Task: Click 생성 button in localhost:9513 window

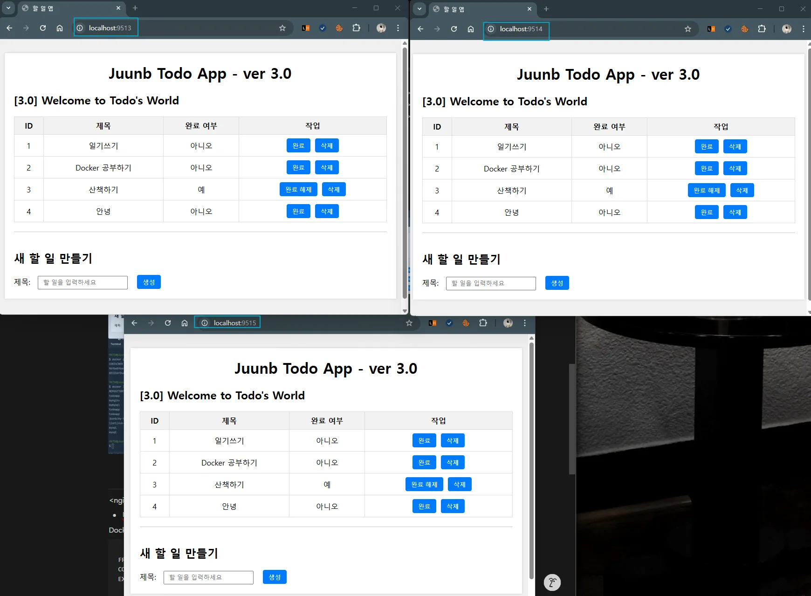Action: (149, 282)
